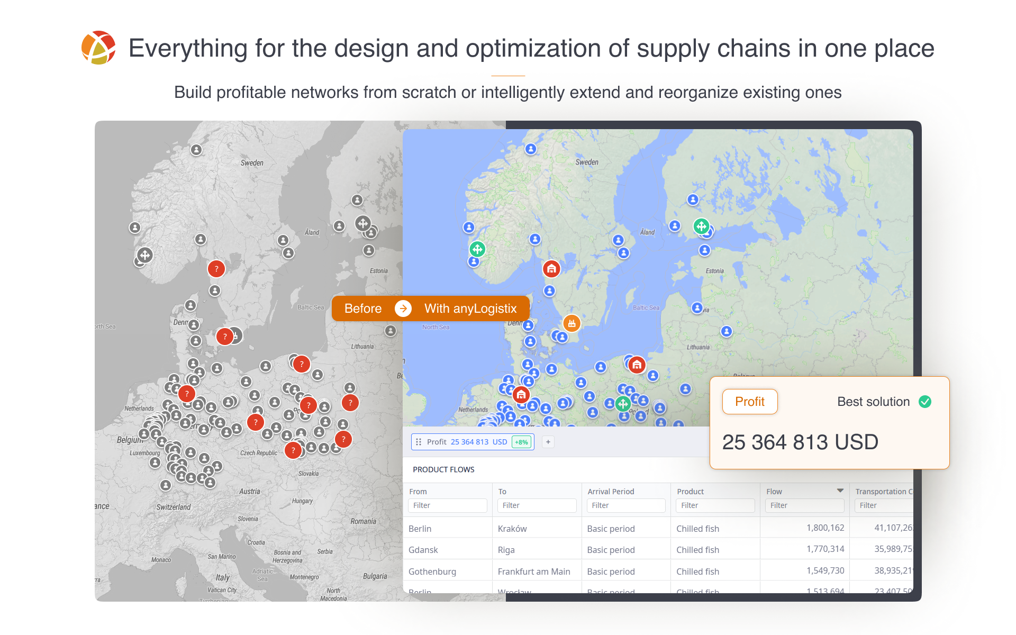Click the +8% badge on Profit chip
The height and width of the screenshot is (635, 1016).
(521, 442)
